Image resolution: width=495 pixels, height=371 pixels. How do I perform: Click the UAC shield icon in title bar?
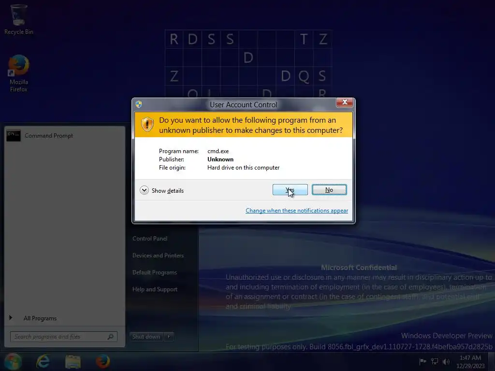coord(139,104)
